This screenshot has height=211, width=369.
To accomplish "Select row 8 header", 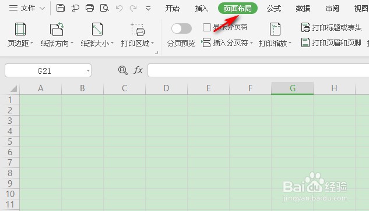I will pyautogui.click(x=10, y=173).
